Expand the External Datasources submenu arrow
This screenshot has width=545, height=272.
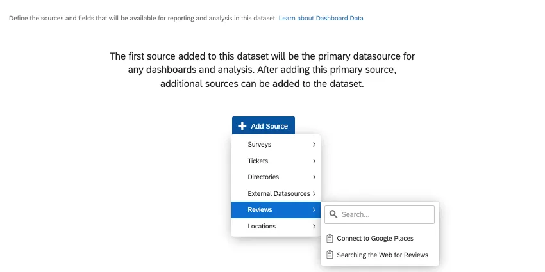[314, 193]
